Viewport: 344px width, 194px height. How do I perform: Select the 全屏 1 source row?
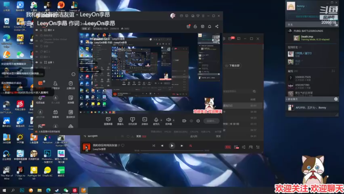coord(56,62)
